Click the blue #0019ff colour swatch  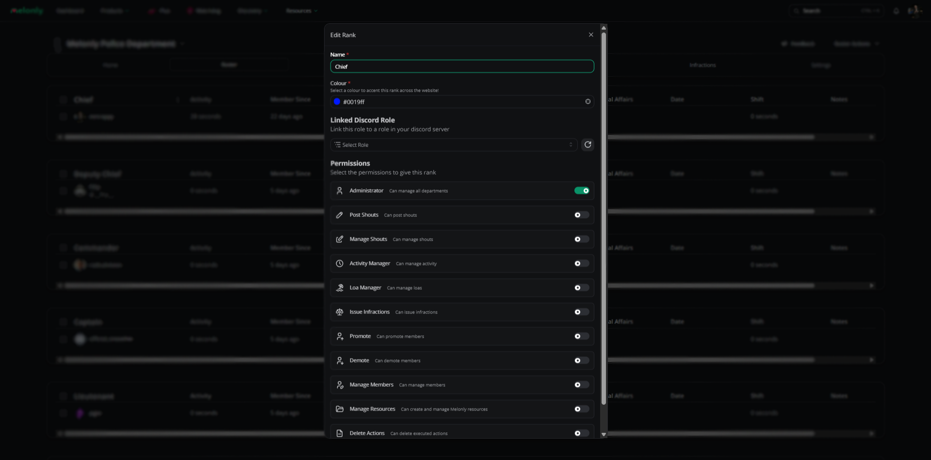337,101
